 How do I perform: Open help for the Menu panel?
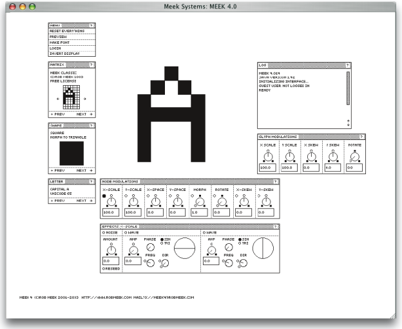pos(91,25)
